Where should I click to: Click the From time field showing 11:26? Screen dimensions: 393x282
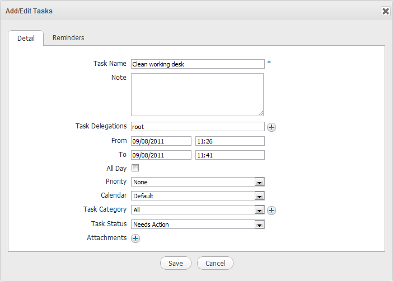pos(230,141)
